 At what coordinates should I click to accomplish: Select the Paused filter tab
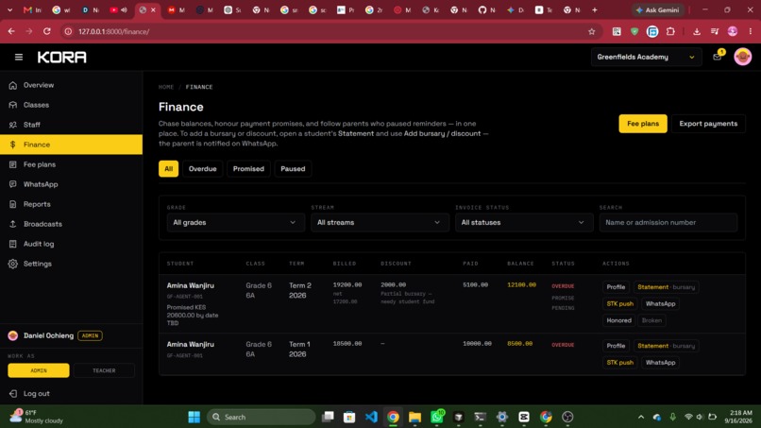293,168
